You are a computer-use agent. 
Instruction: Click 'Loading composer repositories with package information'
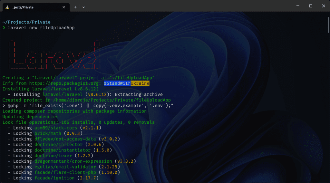74,111
